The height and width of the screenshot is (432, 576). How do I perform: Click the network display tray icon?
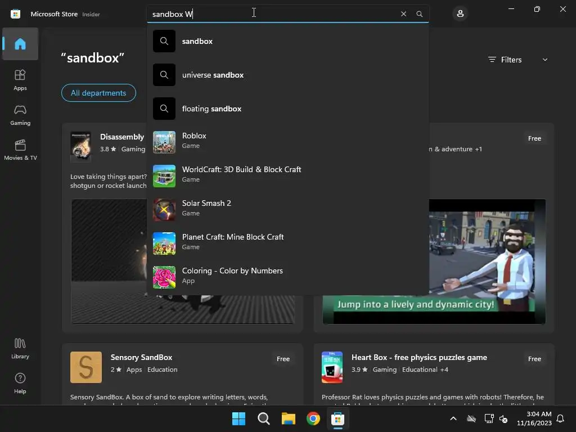click(489, 418)
